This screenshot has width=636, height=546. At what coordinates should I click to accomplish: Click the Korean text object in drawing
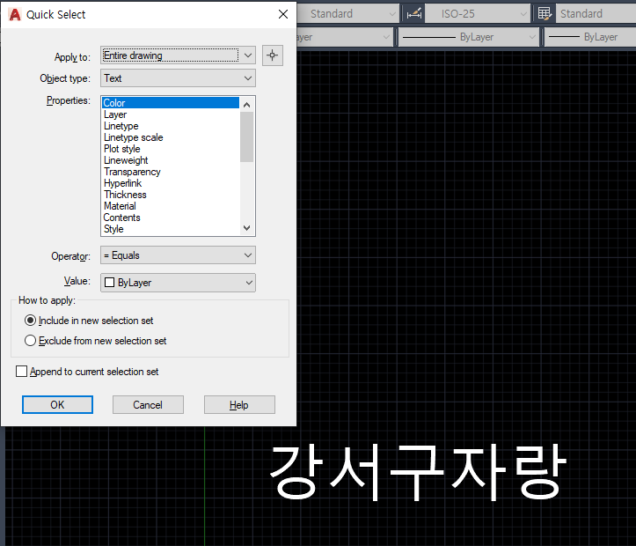coord(418,472)
